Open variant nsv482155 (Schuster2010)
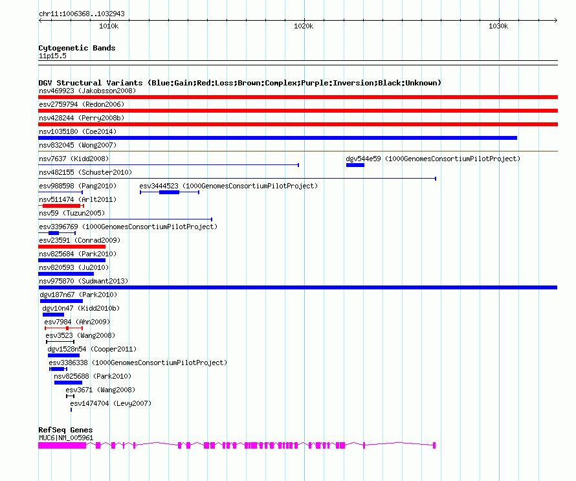 [85, 172]
